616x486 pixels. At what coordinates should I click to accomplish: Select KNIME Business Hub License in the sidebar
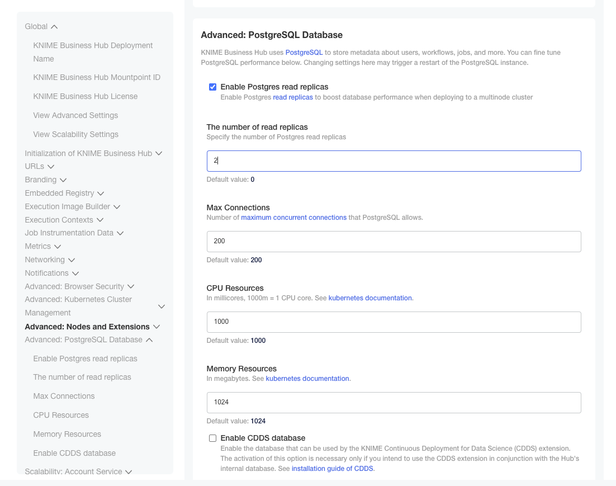tap(85, 96)
